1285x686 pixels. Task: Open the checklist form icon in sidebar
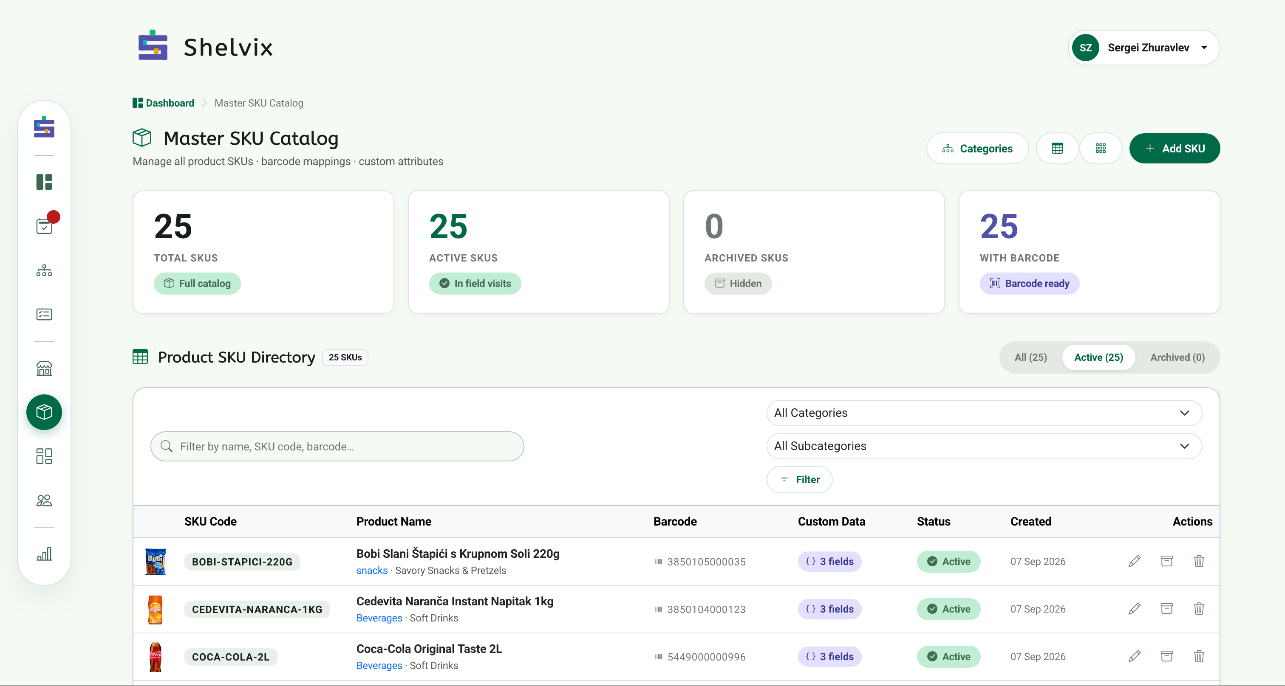pos(44,315)
